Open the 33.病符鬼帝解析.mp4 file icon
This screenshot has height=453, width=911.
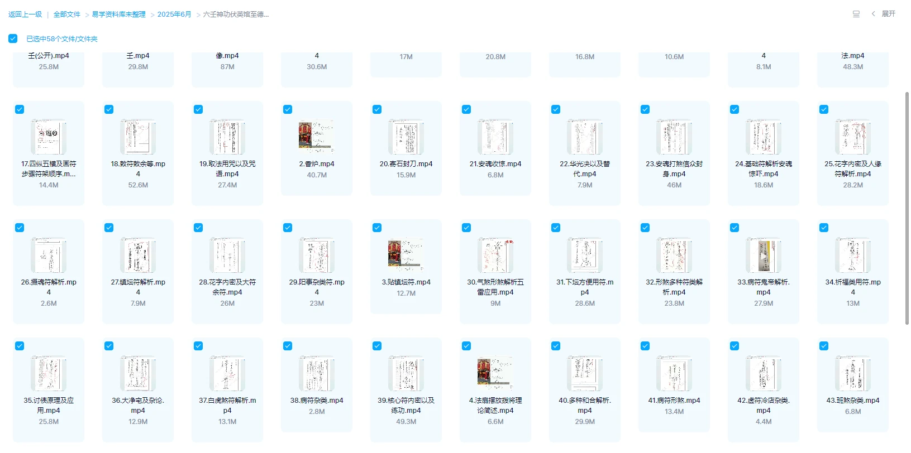click(x=763, y=255)
